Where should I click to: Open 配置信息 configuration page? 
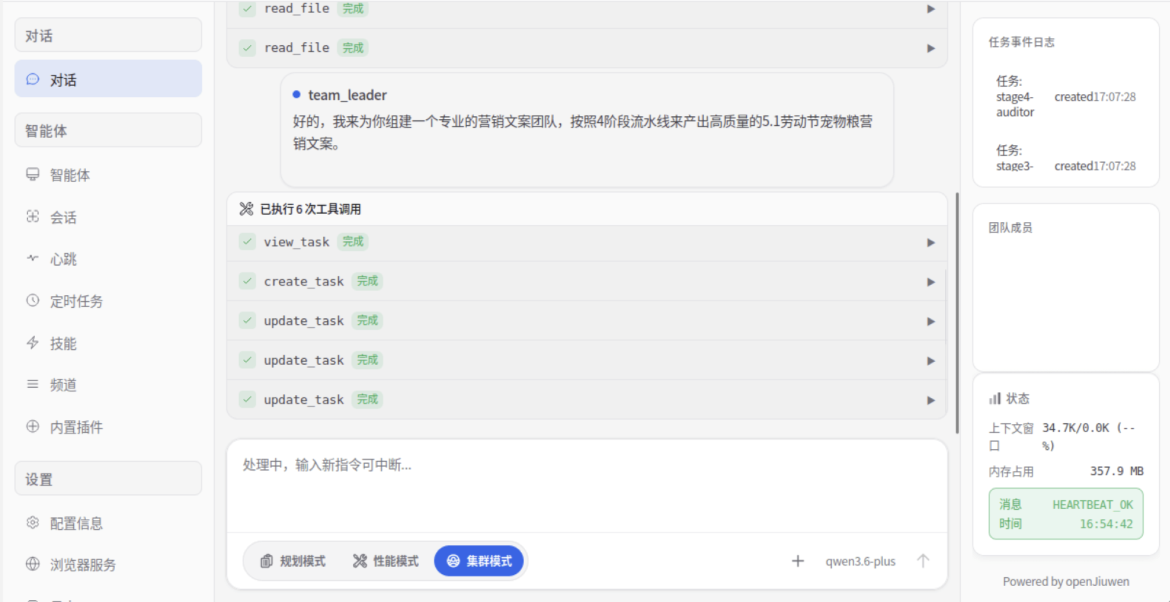(108, 523)
